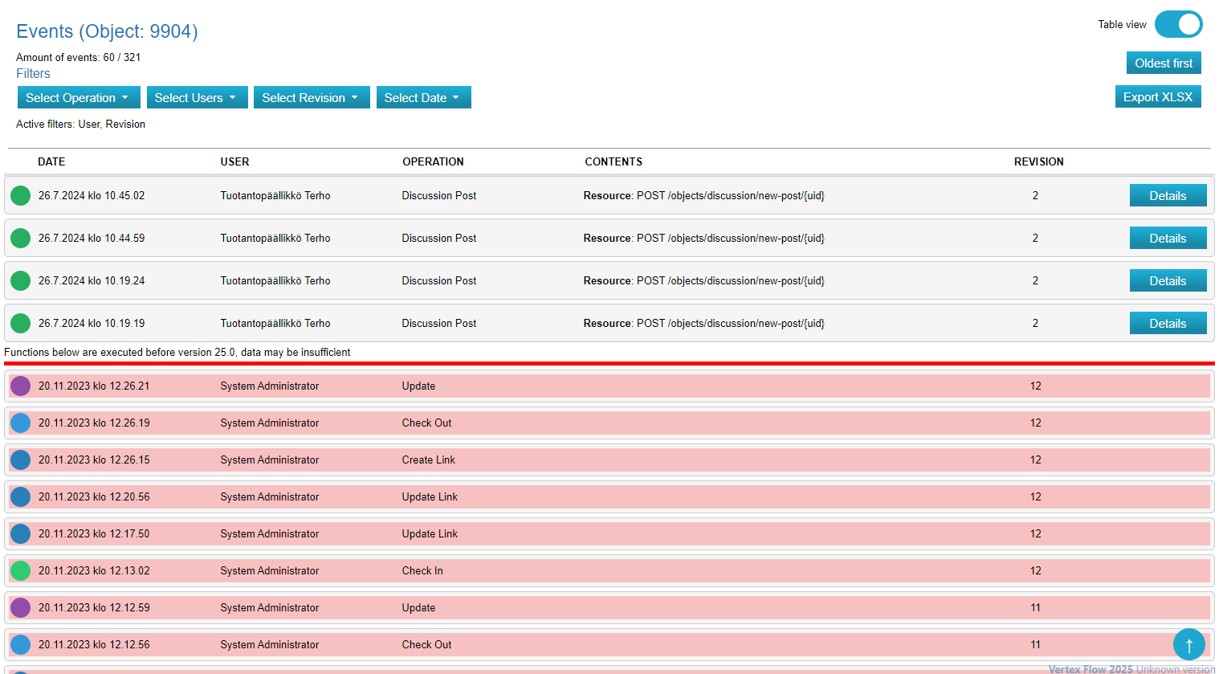Click blue dot on 12.20.56 Update Link row
This screenshot has width=1219, height=674.
pos(21,496)
